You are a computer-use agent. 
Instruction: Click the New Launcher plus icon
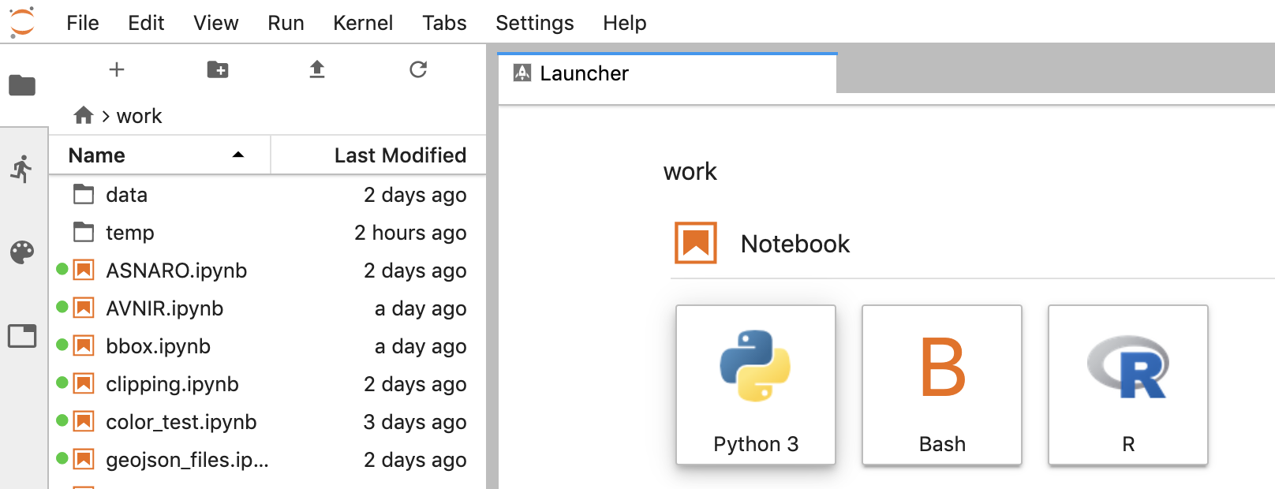point(117,69)
